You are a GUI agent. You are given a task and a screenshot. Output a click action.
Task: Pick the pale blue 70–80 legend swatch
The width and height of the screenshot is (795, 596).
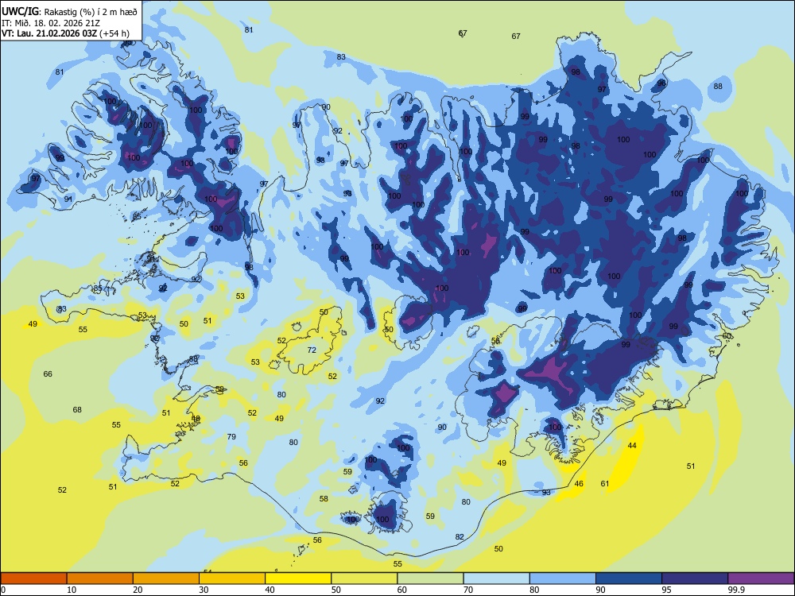pos(496,579)
